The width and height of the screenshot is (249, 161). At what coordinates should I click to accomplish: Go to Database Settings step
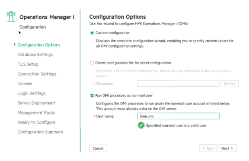click(x=35, y=55)
